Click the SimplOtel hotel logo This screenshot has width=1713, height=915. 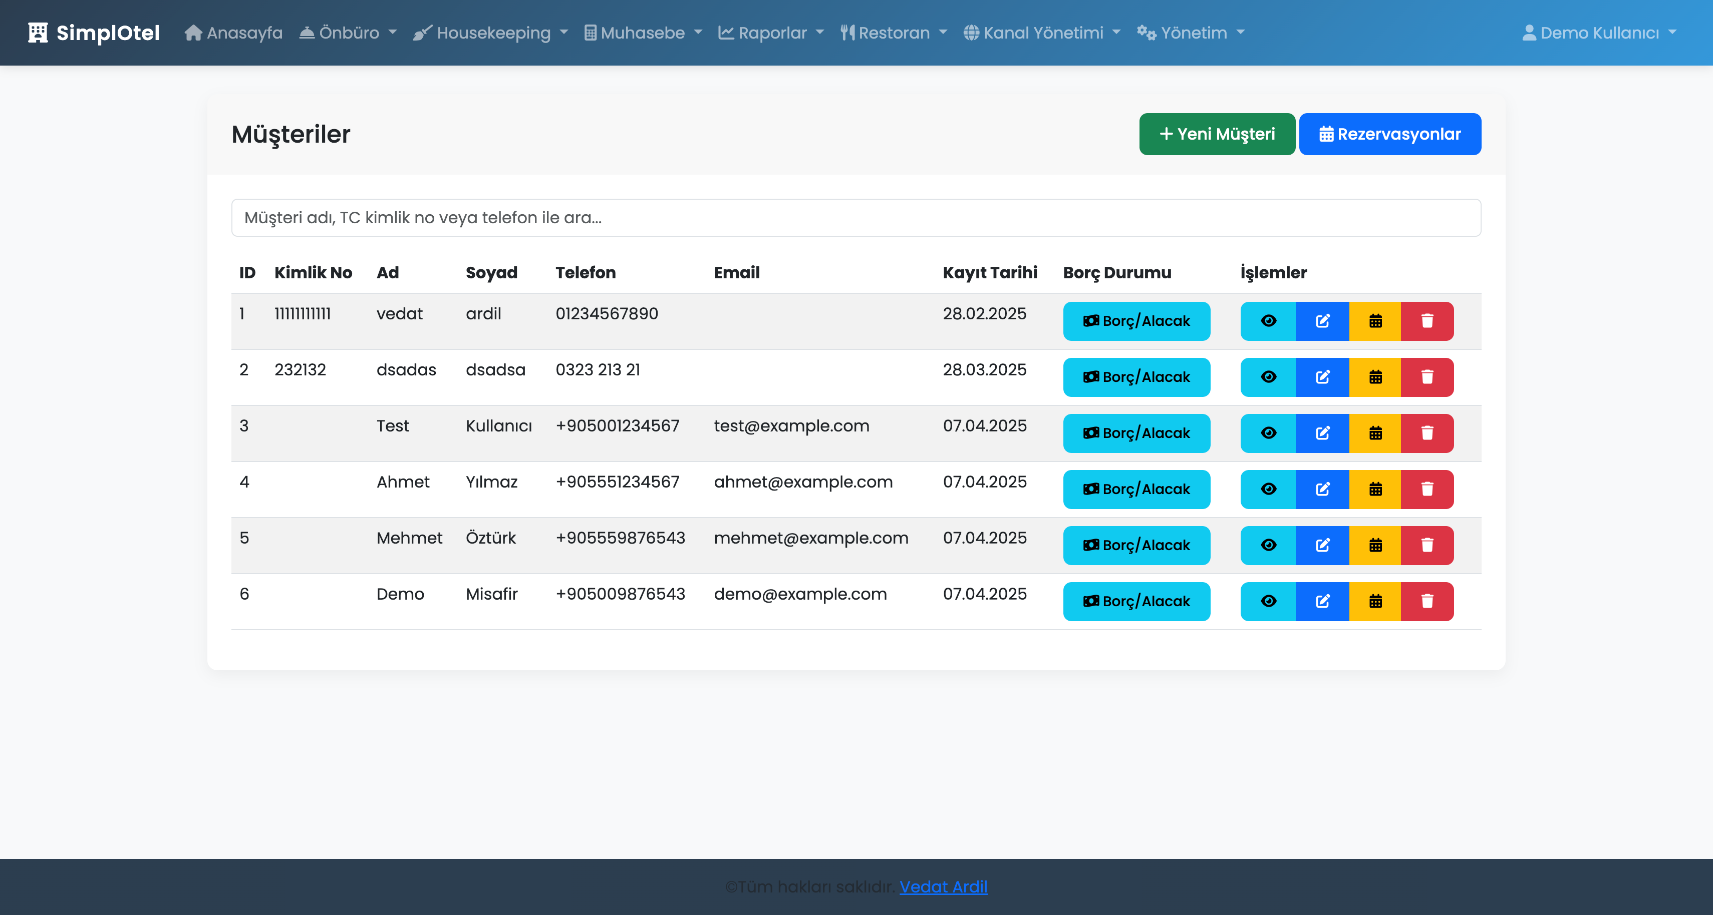[x=94, y=33]
